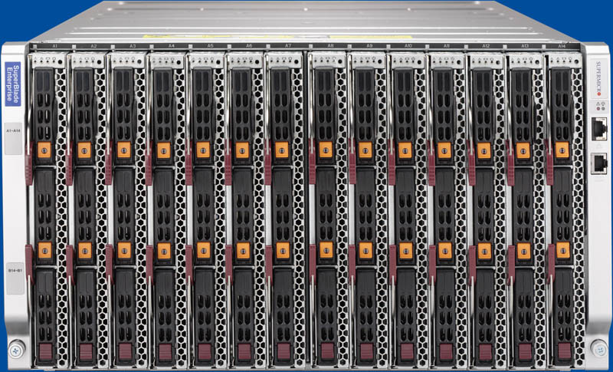Click the lower Ethernet port on chassis ear
The image size is (613, 372).
pos(599,163)
